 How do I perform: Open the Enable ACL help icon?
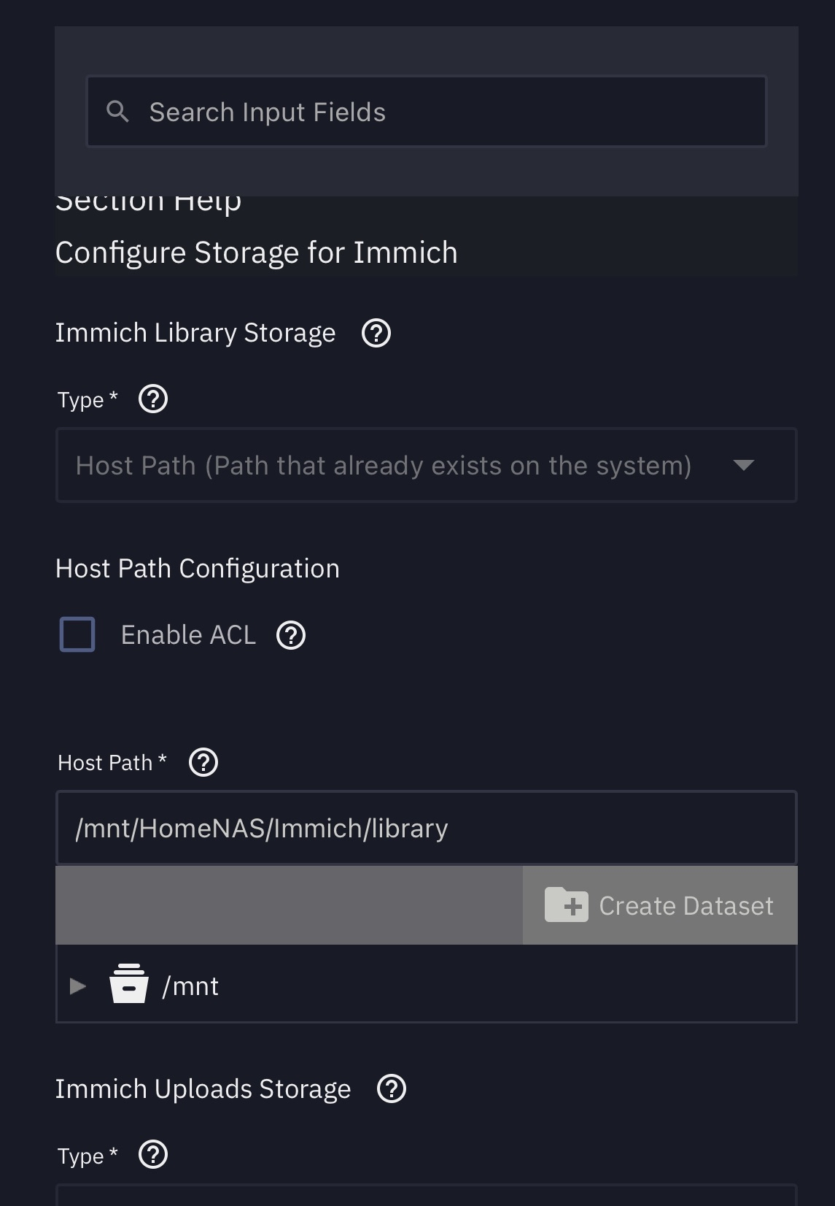pyautogui.click(x=291, y=635)
